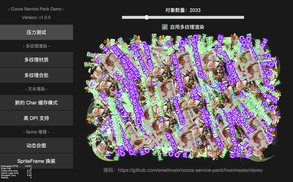Click the 压力测试 button

click(37, 32)
